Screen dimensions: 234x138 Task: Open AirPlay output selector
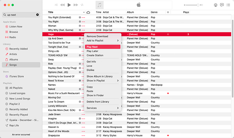[216, 5]
